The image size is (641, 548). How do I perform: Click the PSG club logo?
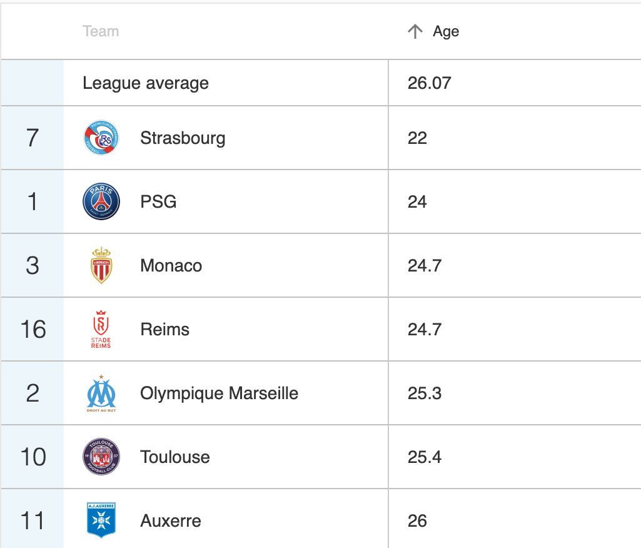tap(101, 201)
